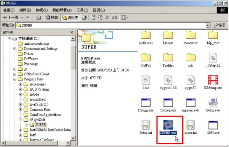Collapse the eRightSoft tree node
The image size is (229, 147).
tap(20, 120)
